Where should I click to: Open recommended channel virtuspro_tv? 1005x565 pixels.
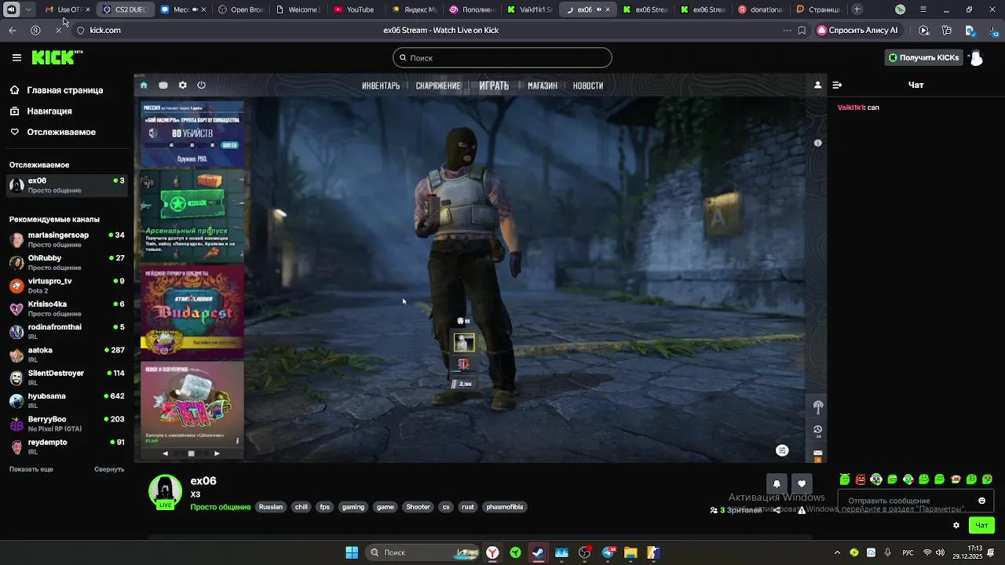coord(67,285)
